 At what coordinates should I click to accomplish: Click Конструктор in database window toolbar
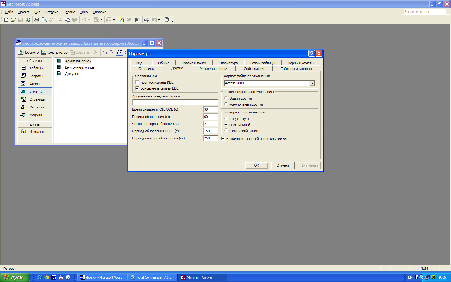[54, 52]
